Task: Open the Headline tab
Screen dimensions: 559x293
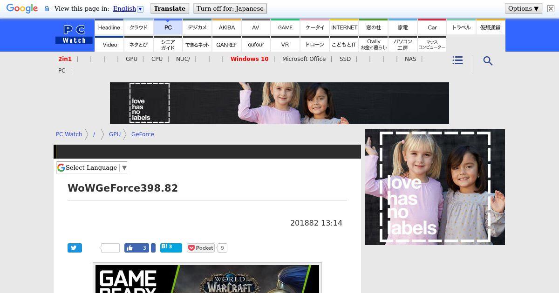Action: (x=109, y=27)
